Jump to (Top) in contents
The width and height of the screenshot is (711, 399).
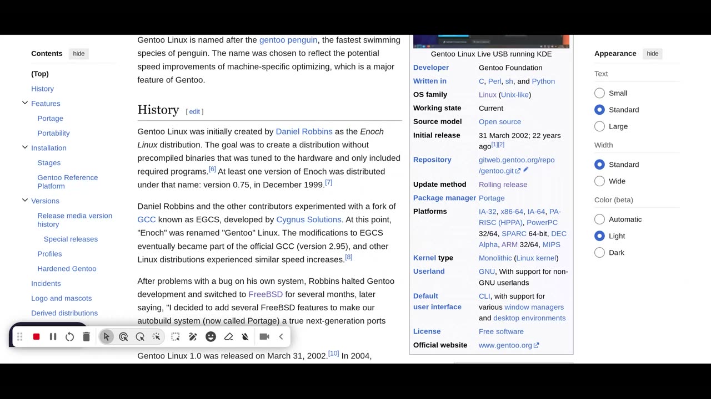(x=40, y=74)
